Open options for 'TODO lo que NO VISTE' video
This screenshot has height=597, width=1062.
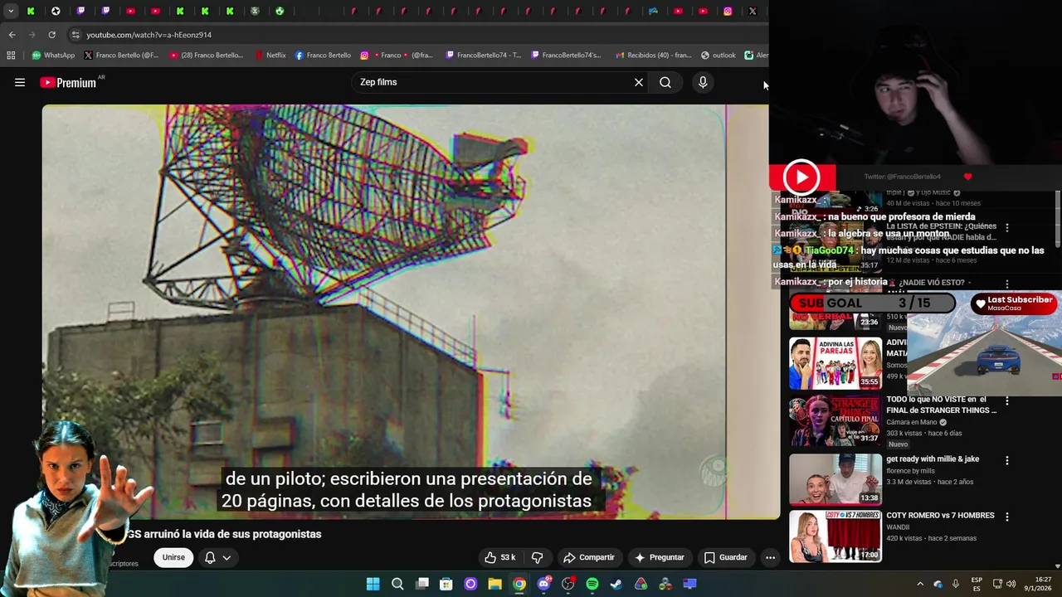pyautogui.click(x=1007, y=401)
